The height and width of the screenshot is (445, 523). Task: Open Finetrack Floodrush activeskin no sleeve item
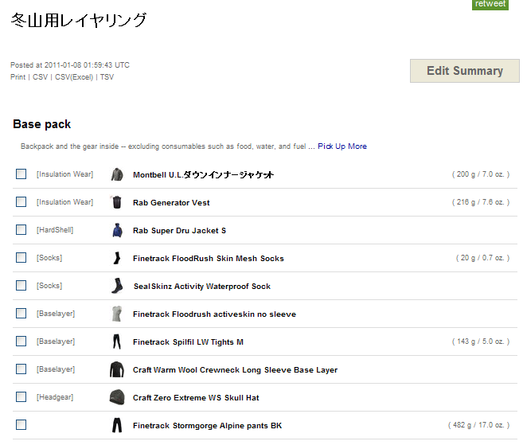(x=214, y=314)
